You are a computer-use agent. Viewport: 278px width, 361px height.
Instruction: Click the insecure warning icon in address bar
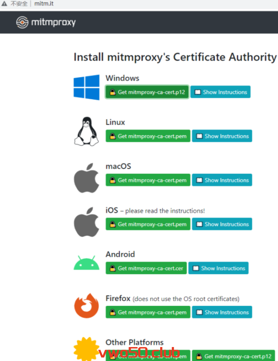(x=4, y=4)
